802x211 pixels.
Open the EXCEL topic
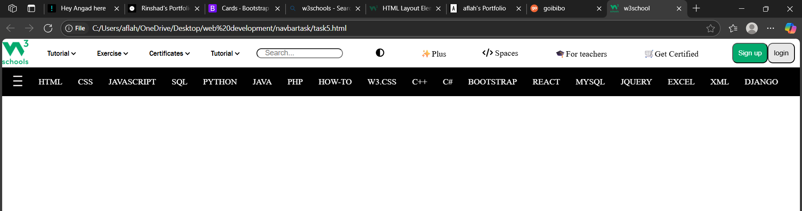point(681,82)
